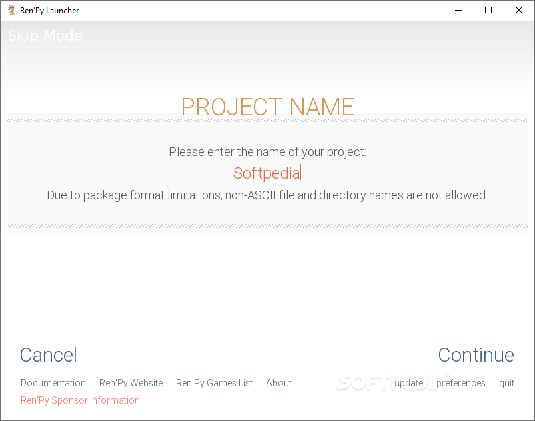This screenshot has height=421, width=535.
Task: Click the PROJECT NAME heading
Action: point(267,107)
